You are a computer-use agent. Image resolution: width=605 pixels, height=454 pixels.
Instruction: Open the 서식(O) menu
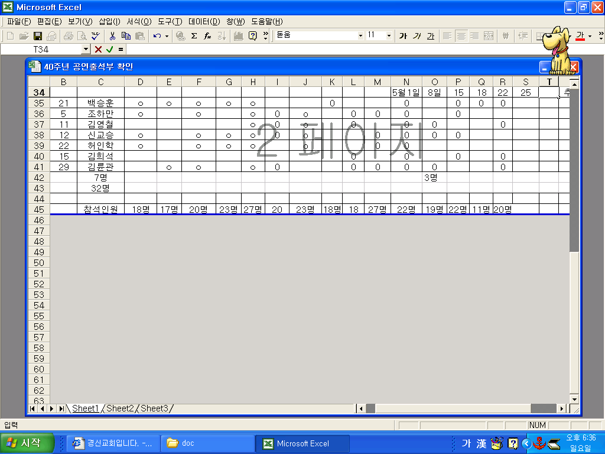coord(139,21)
